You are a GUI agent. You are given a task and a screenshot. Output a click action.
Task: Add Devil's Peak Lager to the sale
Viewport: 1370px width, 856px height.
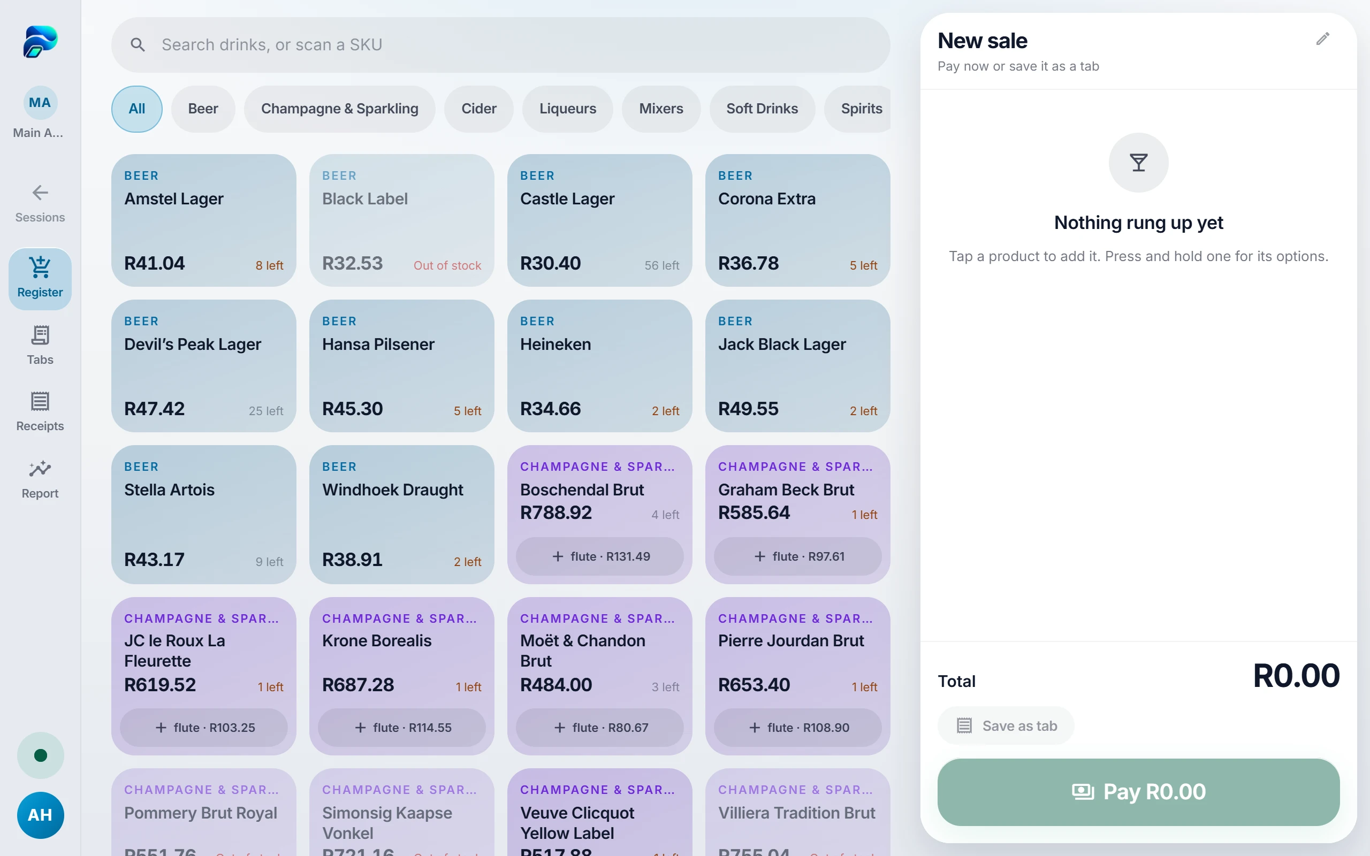pos(204,366)
